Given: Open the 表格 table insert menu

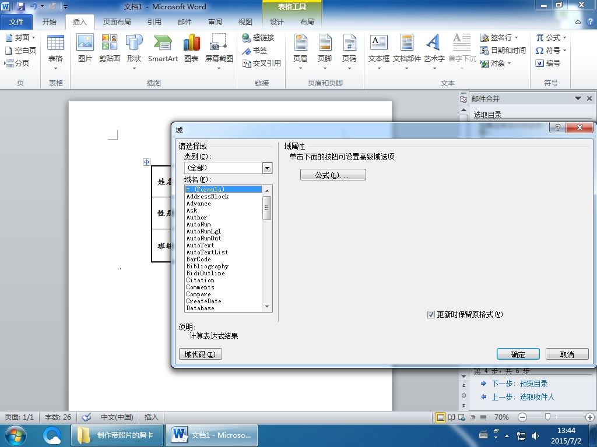Looking at the screenshot, I should click(55, 51).
